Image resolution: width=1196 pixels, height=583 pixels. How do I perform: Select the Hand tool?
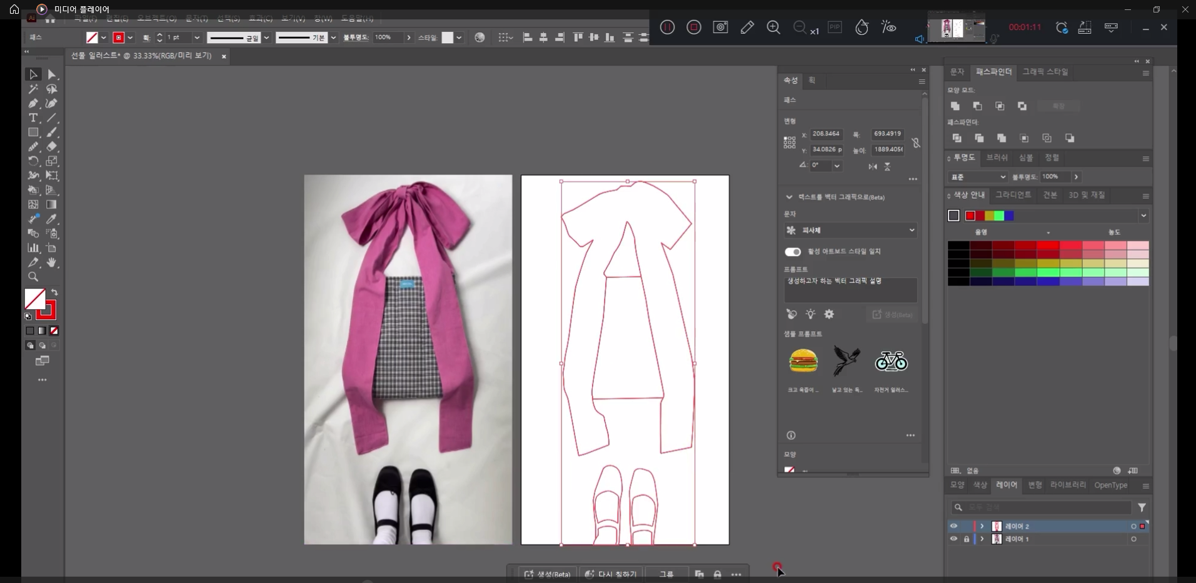[52, 262]
